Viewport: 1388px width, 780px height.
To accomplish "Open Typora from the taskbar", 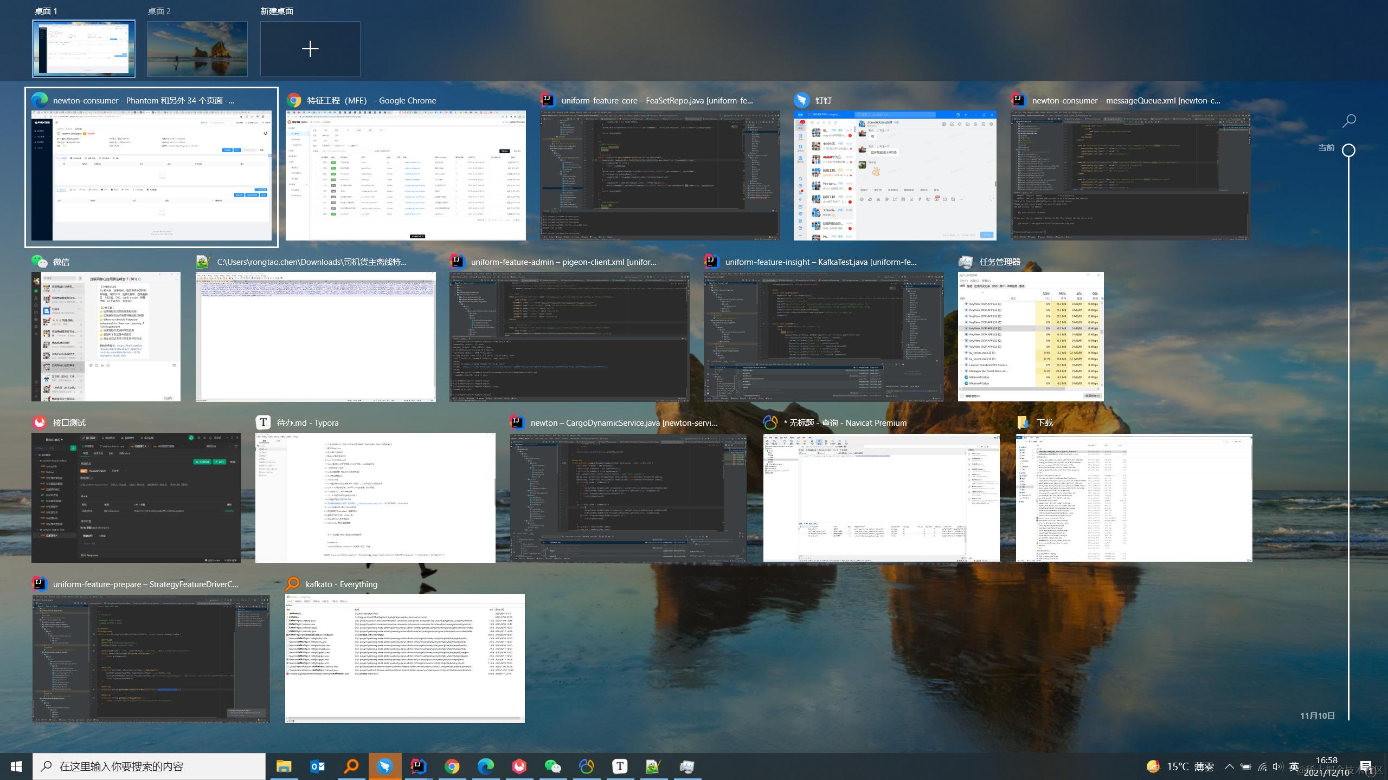I will pos(620,766).
